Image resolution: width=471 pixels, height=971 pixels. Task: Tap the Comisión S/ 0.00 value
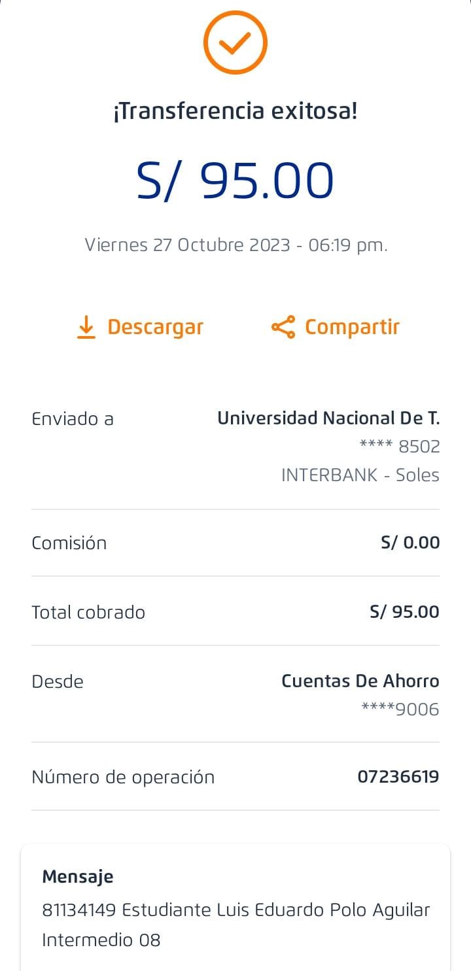[410, 543]
